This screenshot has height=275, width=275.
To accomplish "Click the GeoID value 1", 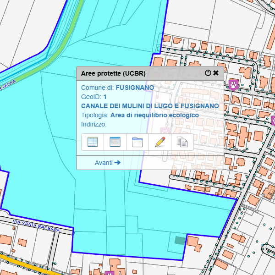I will pos(105,97).
